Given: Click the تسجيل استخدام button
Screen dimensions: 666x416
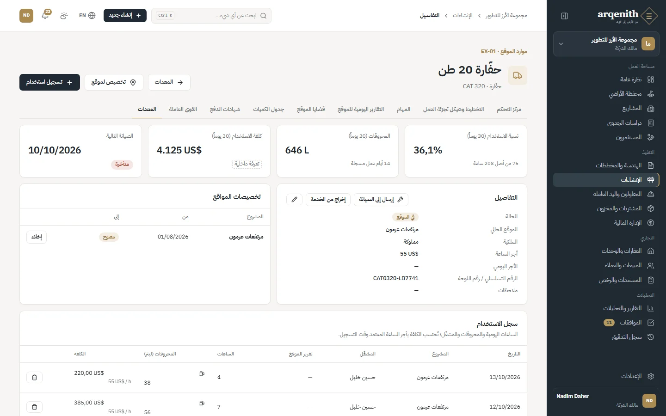Looking at the screenshot, I should pyautogui.click(x=49, y=82).
